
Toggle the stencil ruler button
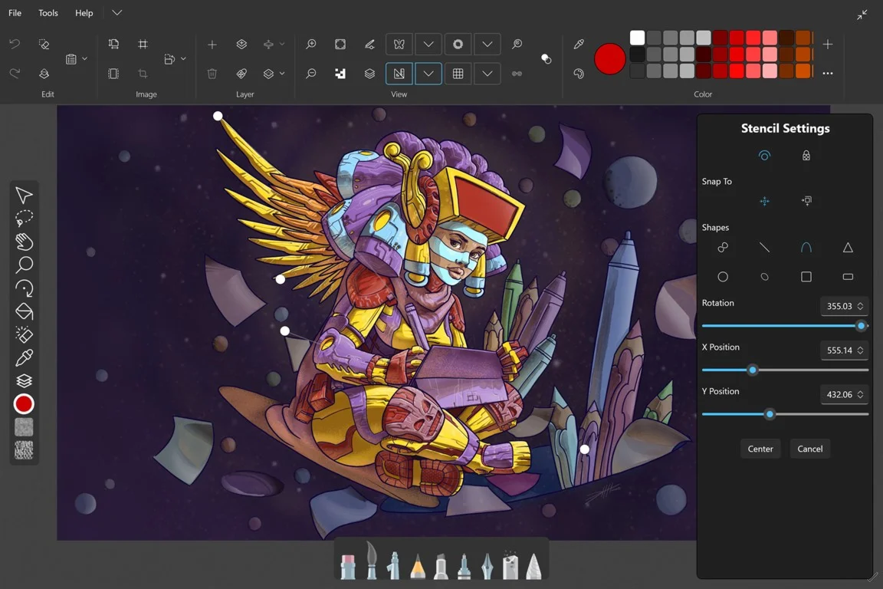(399, 74)
